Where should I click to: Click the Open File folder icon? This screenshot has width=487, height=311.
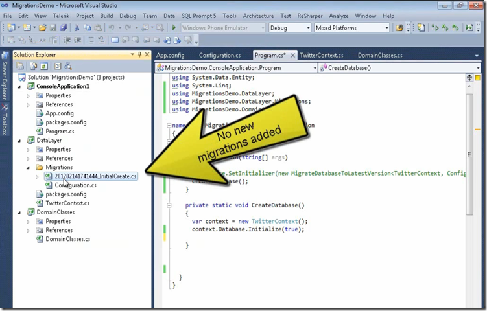point(43,28)
